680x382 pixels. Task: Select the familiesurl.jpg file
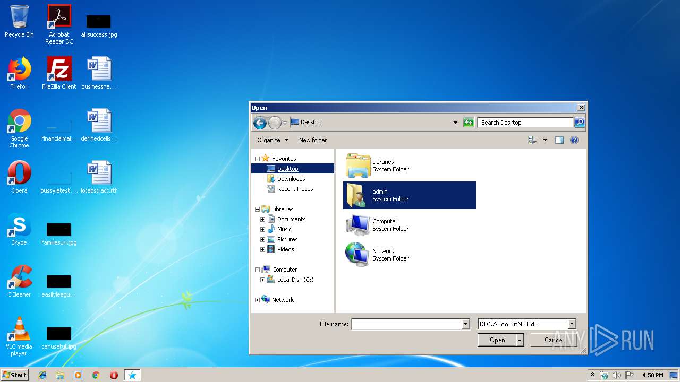point(59,233)
